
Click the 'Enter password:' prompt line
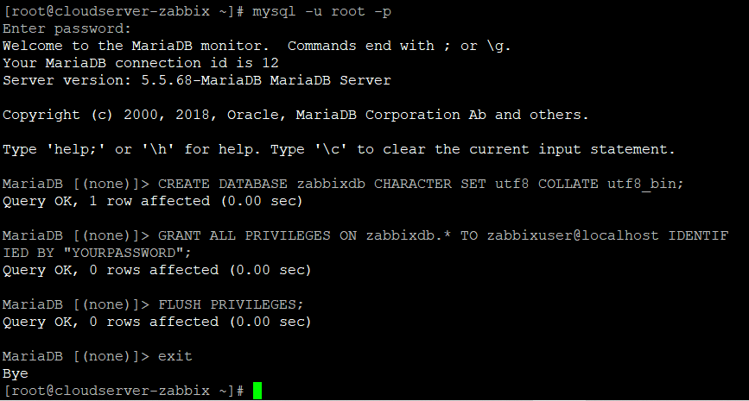click(x=67, y=28)
